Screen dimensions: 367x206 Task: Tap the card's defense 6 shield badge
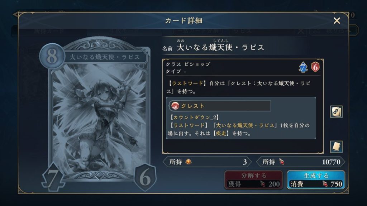click(x=145, y=177)
